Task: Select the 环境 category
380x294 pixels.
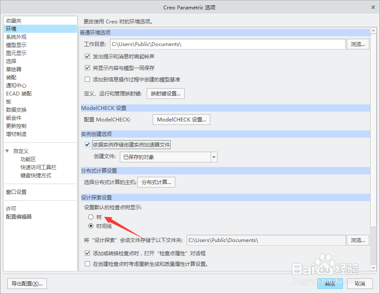Action: click(x=40, y=29)
